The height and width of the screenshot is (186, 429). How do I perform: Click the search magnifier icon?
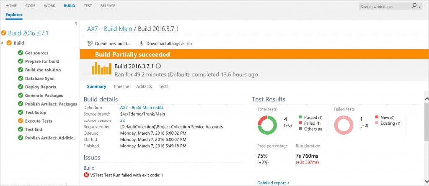coord(414,6)
